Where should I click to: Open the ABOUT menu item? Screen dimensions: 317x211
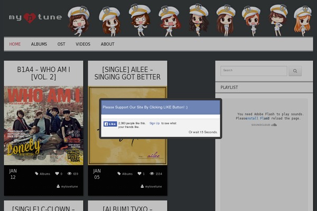(108, 44)
